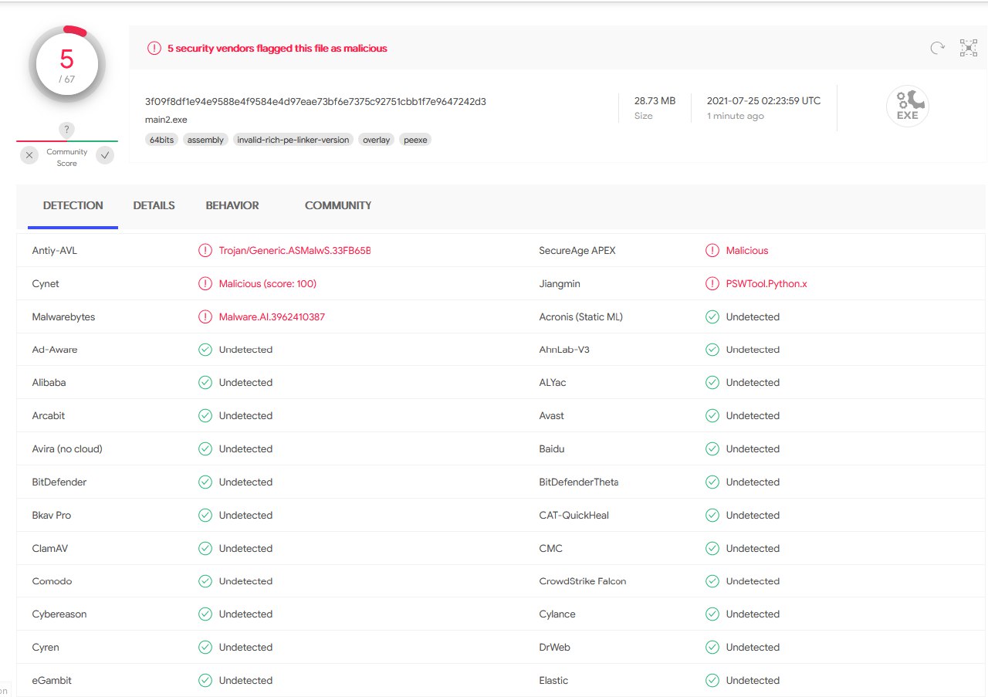
Task: Click the Antiy-AVL detection warning icon
Action: coord(205,251)
